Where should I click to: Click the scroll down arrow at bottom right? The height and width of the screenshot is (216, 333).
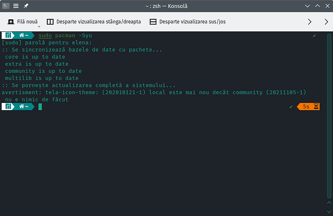coord(329,212)
